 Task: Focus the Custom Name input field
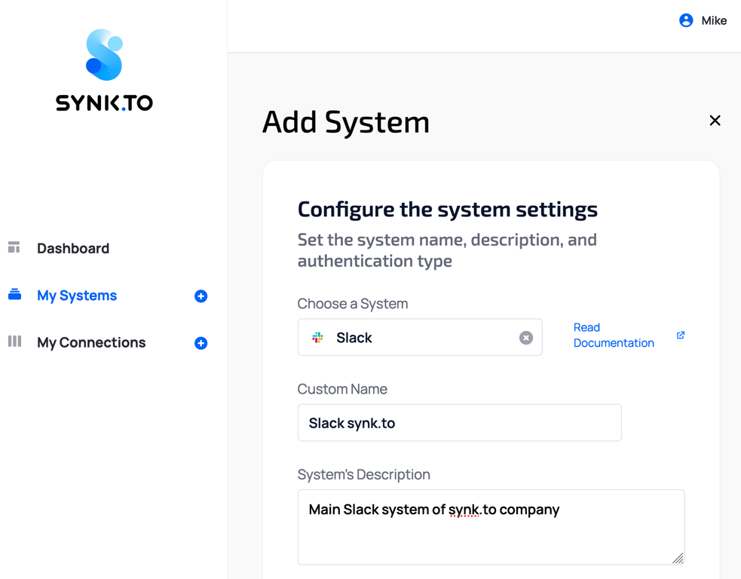(x=459, y=422)
